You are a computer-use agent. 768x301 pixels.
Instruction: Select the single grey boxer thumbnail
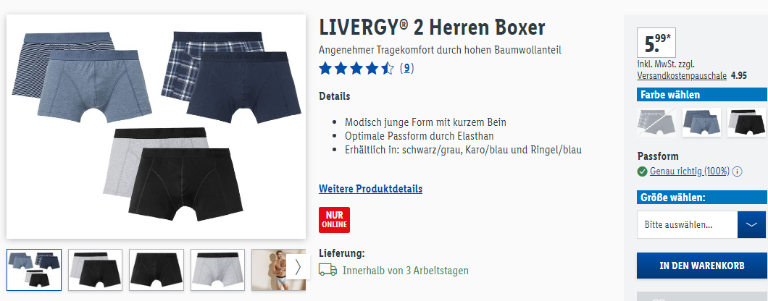217,270
